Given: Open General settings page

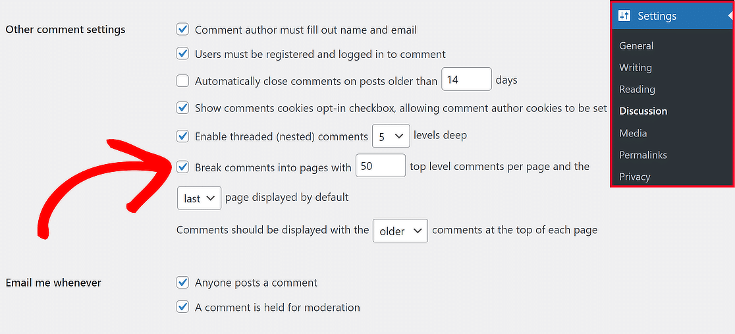Looking at the screenshot, I should [x=636, y=45].
